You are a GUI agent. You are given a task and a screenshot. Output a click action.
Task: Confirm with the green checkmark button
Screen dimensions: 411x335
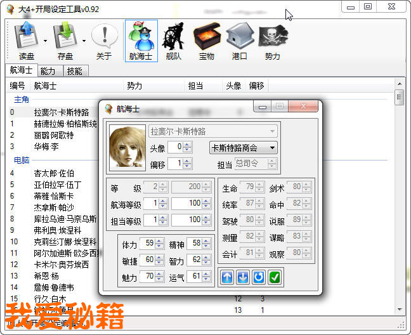coord(275,277)
